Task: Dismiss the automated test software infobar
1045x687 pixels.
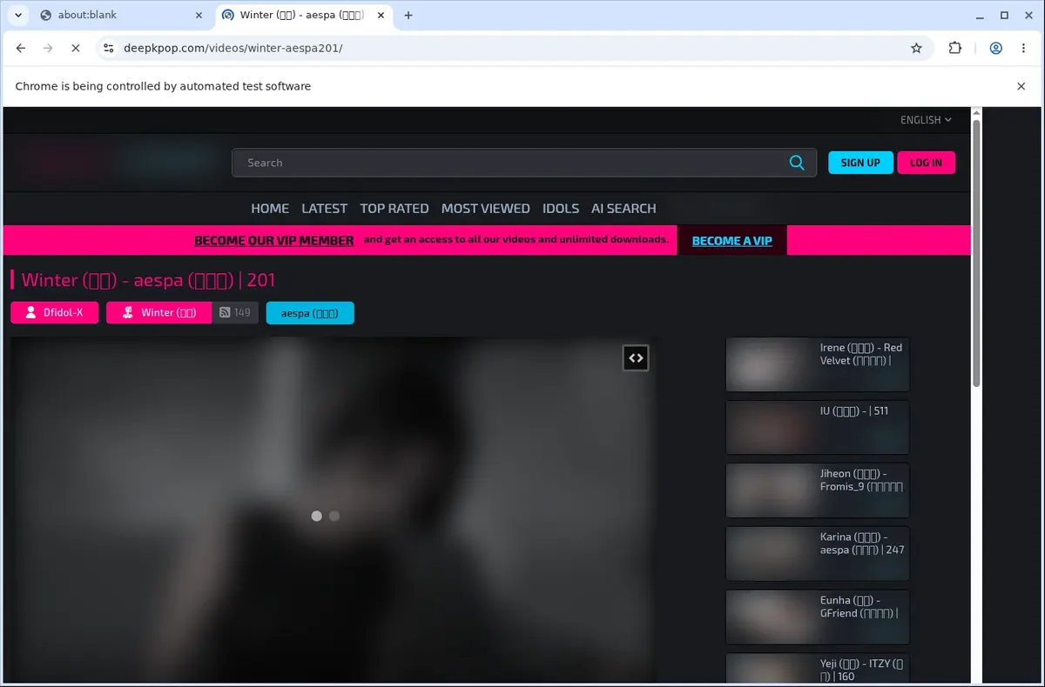Action: pos(1021,86)
